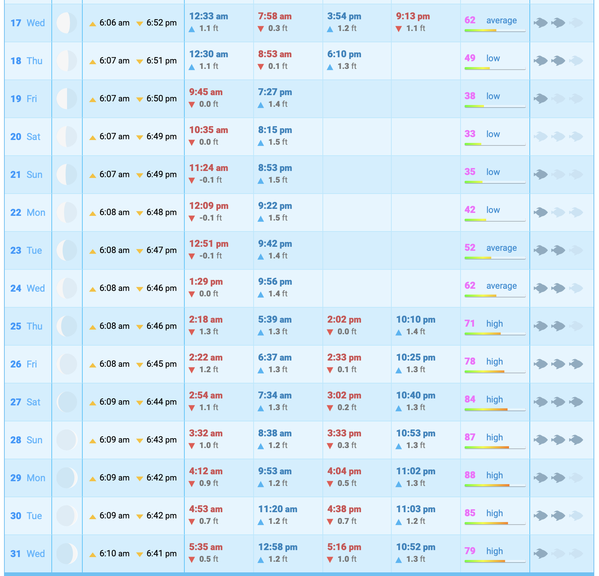The width and height of the screenshot is (599, 576).
Task: Click the fish rating icons for Fri 26
Action: 558,364
